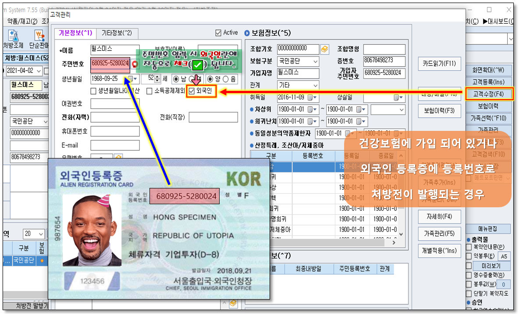Enable the 소득공제제외 checkbox
Screen dimensions: 519x314
(149, 91)
